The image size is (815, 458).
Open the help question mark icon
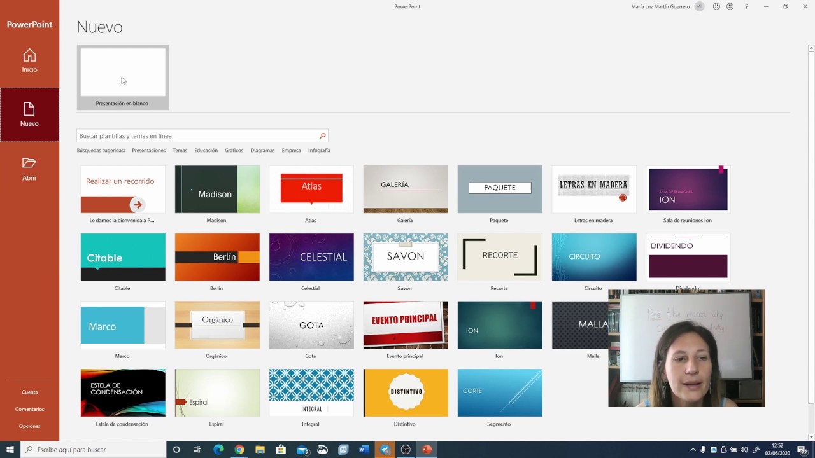[746, 6]
